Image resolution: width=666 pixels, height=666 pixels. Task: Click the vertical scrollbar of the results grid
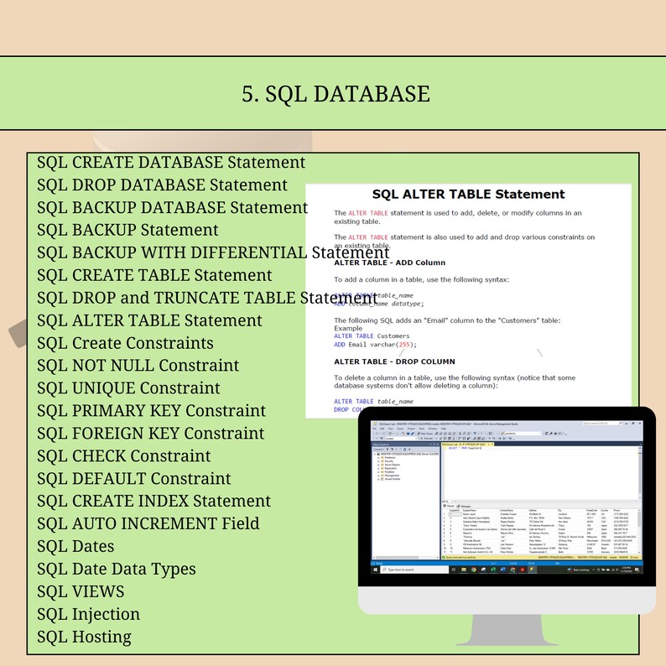coord(639,531)
